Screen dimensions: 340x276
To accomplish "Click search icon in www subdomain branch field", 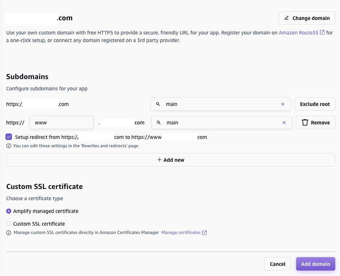I will point(159,123).
